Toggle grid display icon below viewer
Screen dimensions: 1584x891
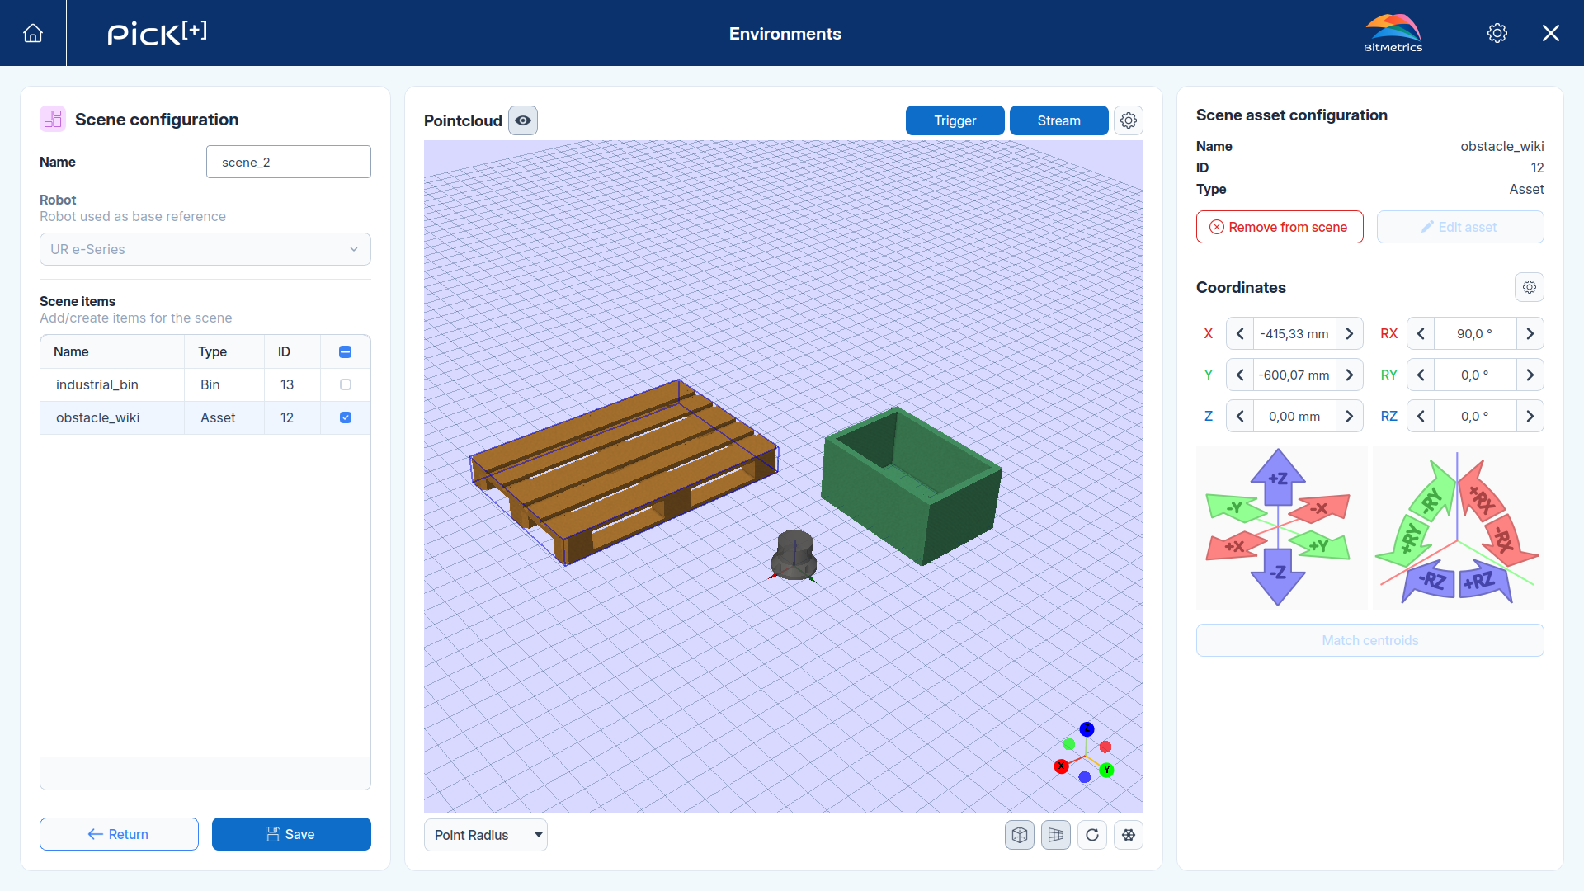[1056, 835]
